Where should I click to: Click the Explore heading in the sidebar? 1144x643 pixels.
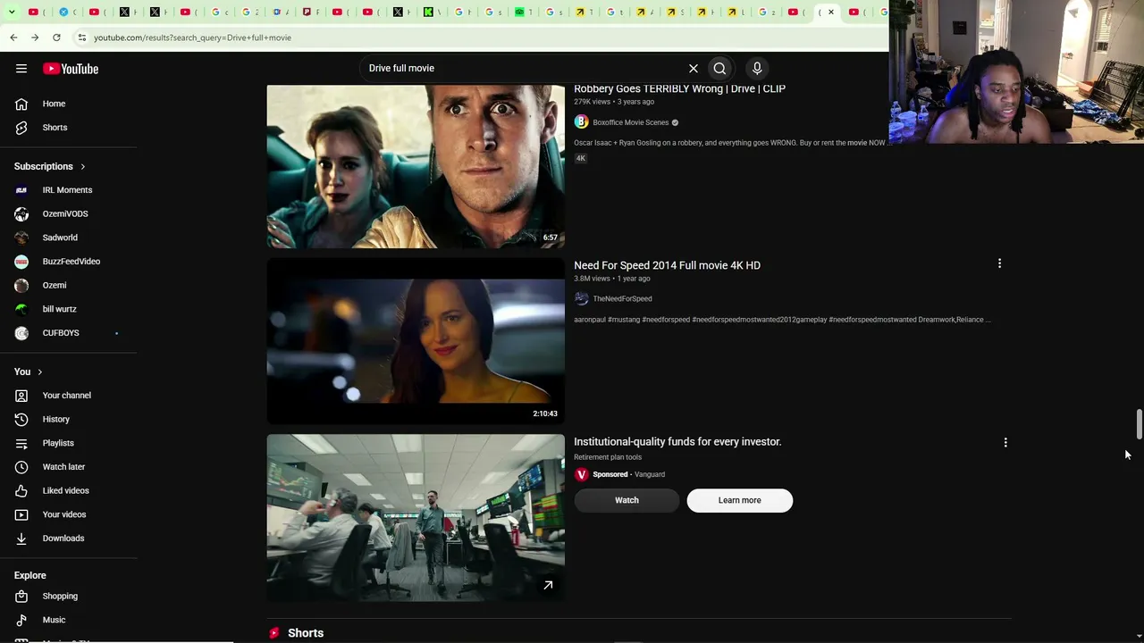pyautogui.click(x=30, y=575)
